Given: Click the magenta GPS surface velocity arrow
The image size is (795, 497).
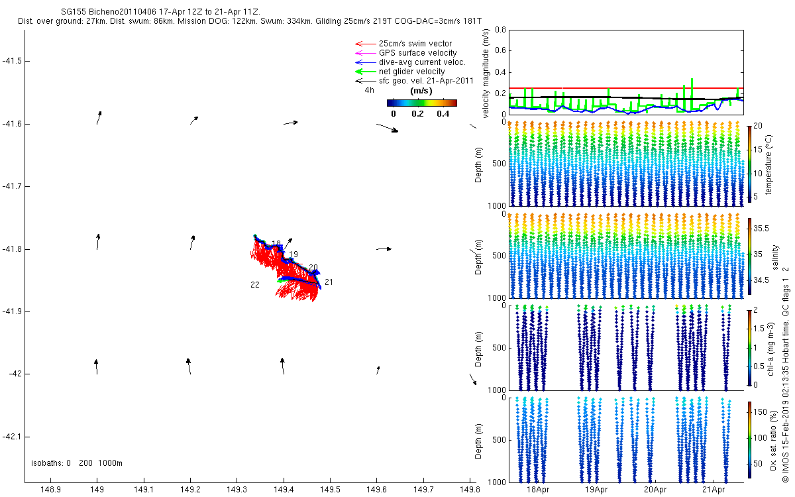Looking at the screenshot, I should 366,53.
